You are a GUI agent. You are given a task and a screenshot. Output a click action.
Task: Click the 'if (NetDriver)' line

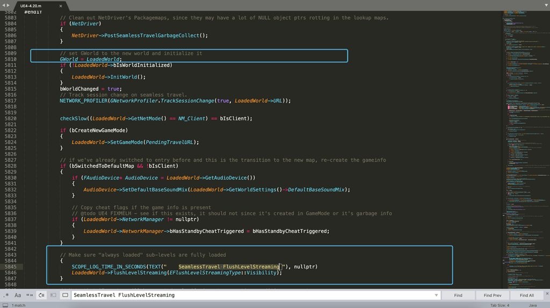(x=81, y=24)
